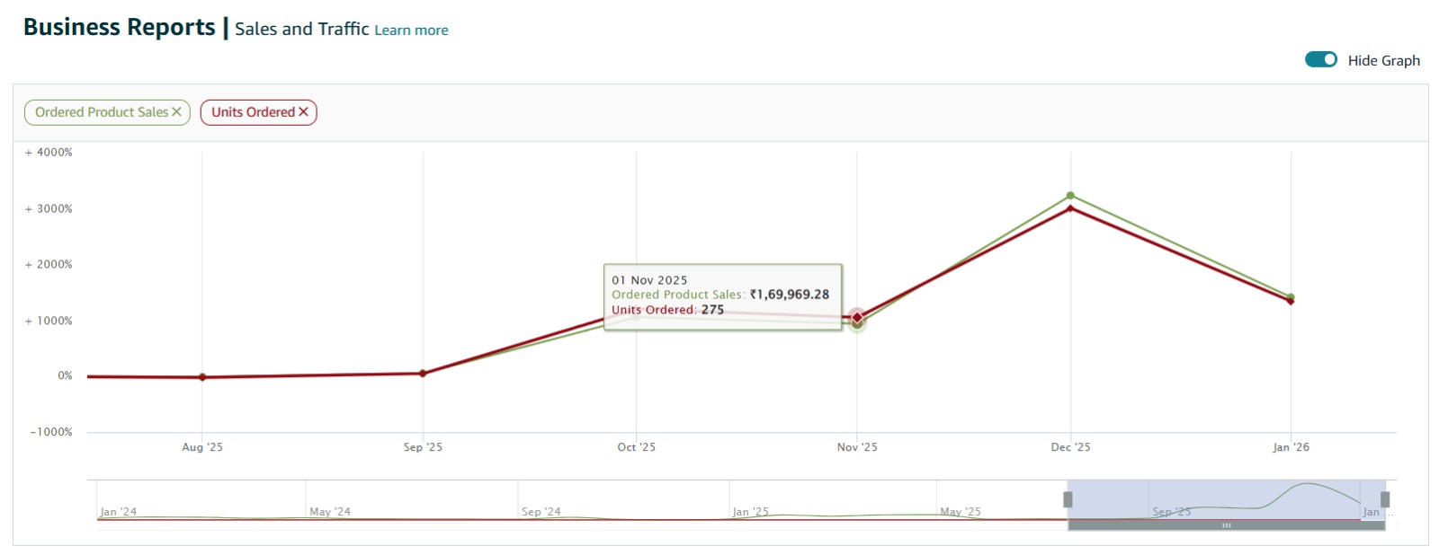Click the Nov '25 red diamond data point

(x=857, y=317)
